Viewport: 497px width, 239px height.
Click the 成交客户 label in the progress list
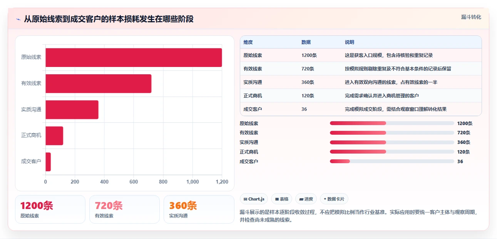pyautogui.click(x=249, y=162)
